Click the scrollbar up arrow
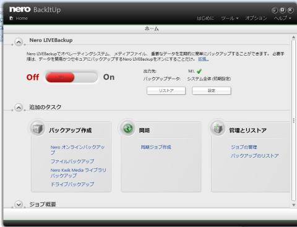The image size is (297, 227). point(293,37)
